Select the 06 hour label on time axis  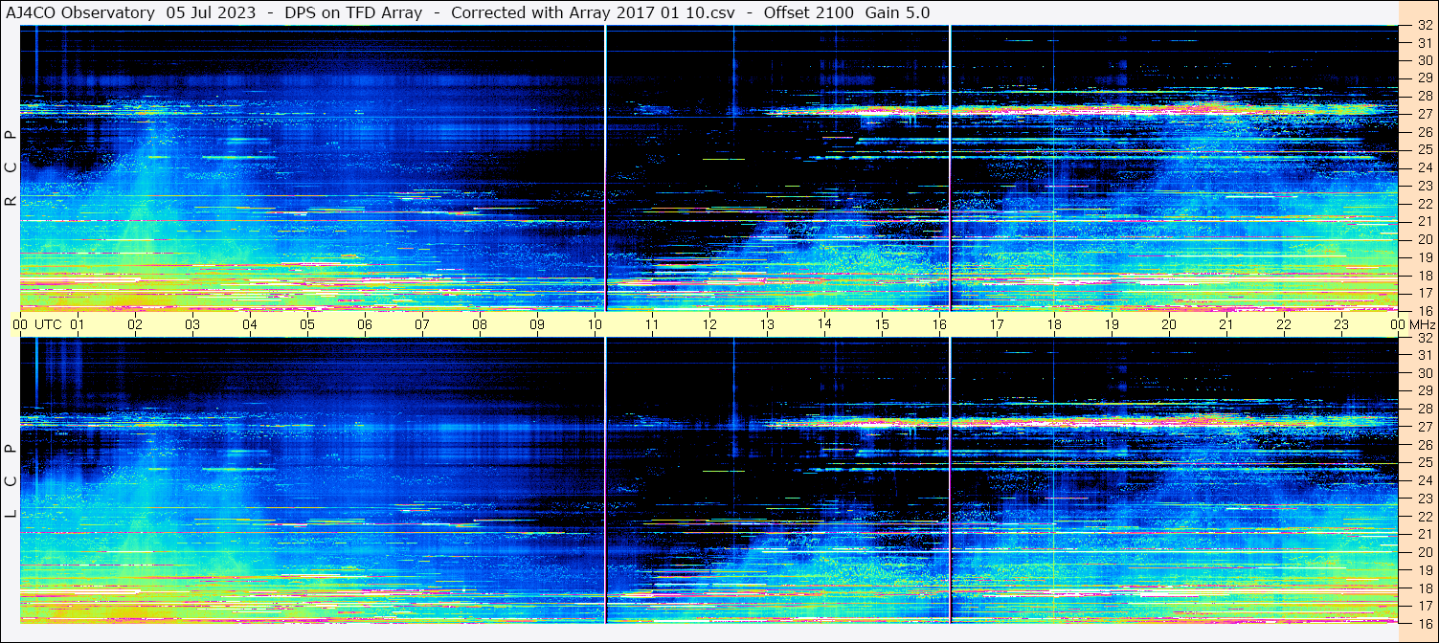pos(365,324)
